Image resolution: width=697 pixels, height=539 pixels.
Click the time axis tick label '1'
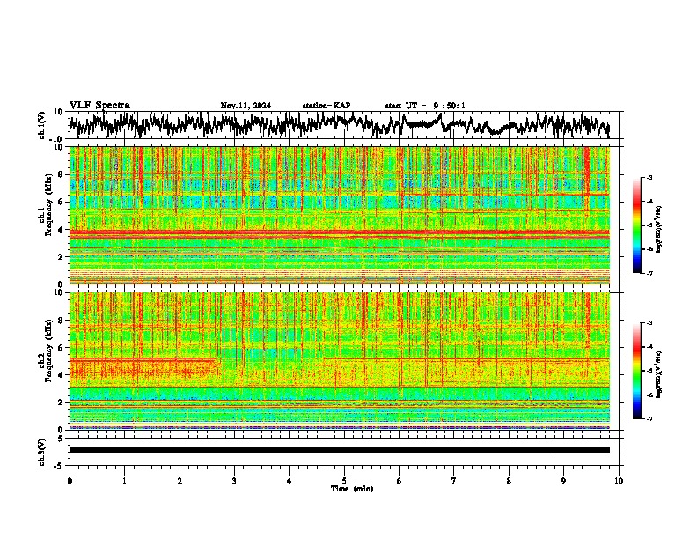tap(124, 481)
